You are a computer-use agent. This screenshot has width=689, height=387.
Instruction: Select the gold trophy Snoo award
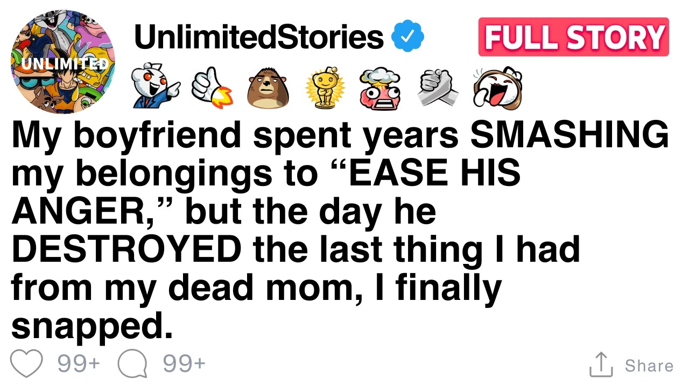click(325, 88)
